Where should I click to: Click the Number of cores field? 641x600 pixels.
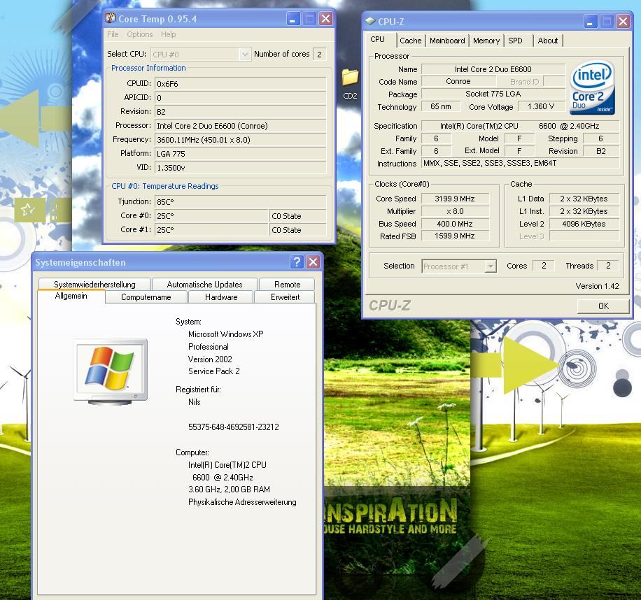[x=319, y=54]
